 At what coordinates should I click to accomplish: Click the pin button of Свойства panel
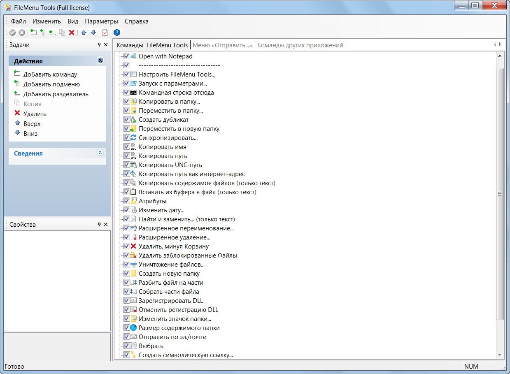click(x=99, y=225)
